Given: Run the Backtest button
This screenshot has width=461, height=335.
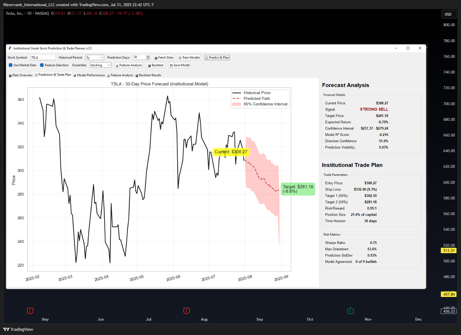Looking at the screenshot, I should tap(156, 65).
